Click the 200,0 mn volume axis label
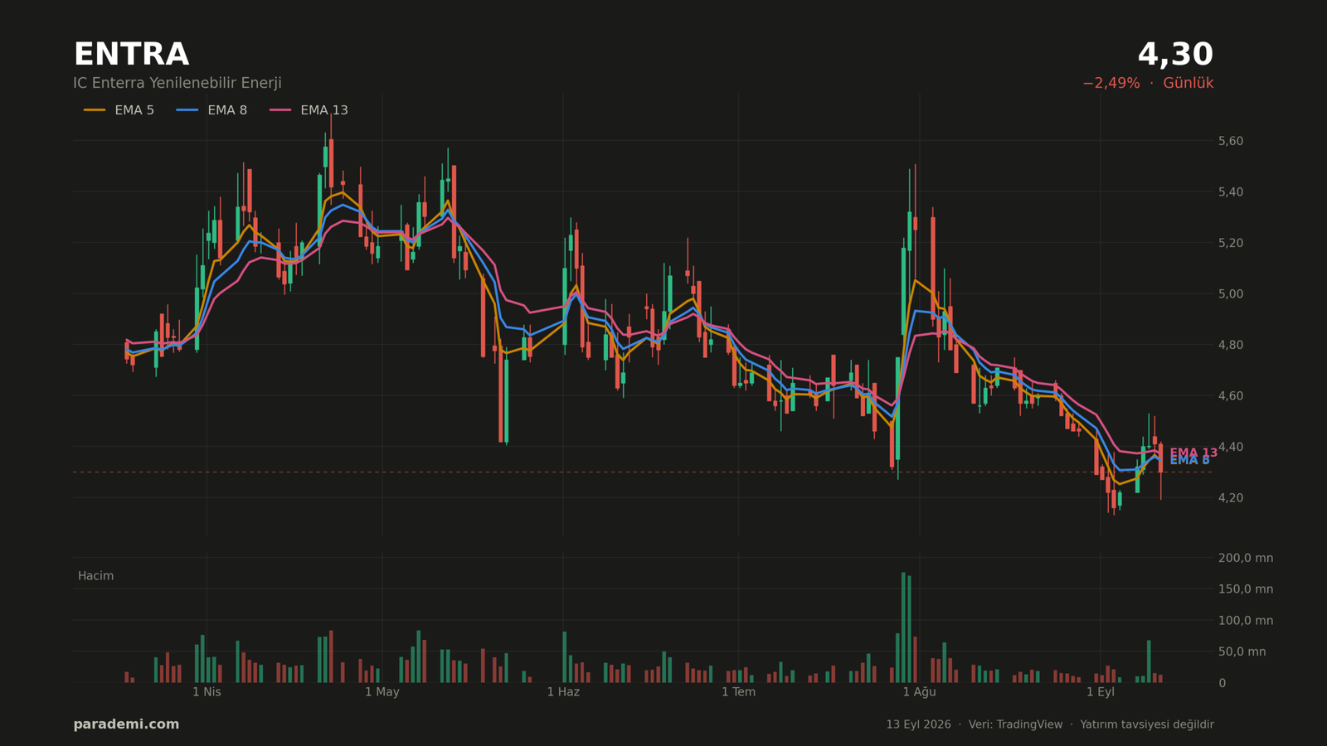This screenshot has width=1327, height=746. click(1246, 559)
